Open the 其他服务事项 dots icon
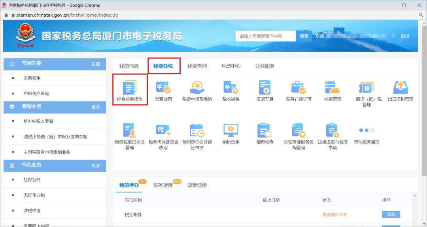The width and height of the screenshot is (427, 227). pos(367,130)
